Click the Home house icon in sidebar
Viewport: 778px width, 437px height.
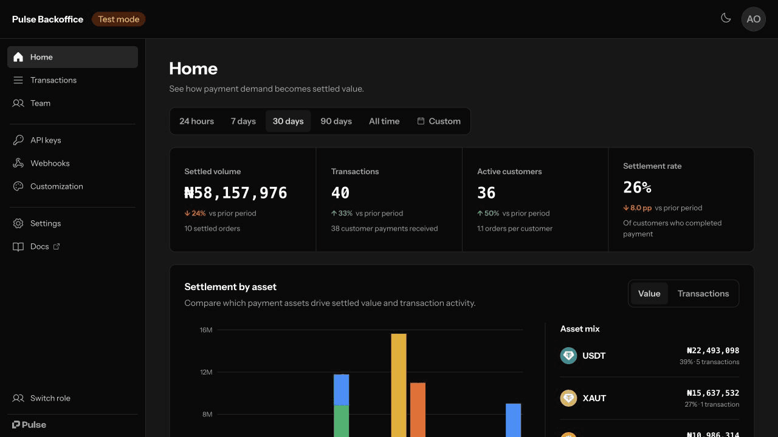(18, 57)
